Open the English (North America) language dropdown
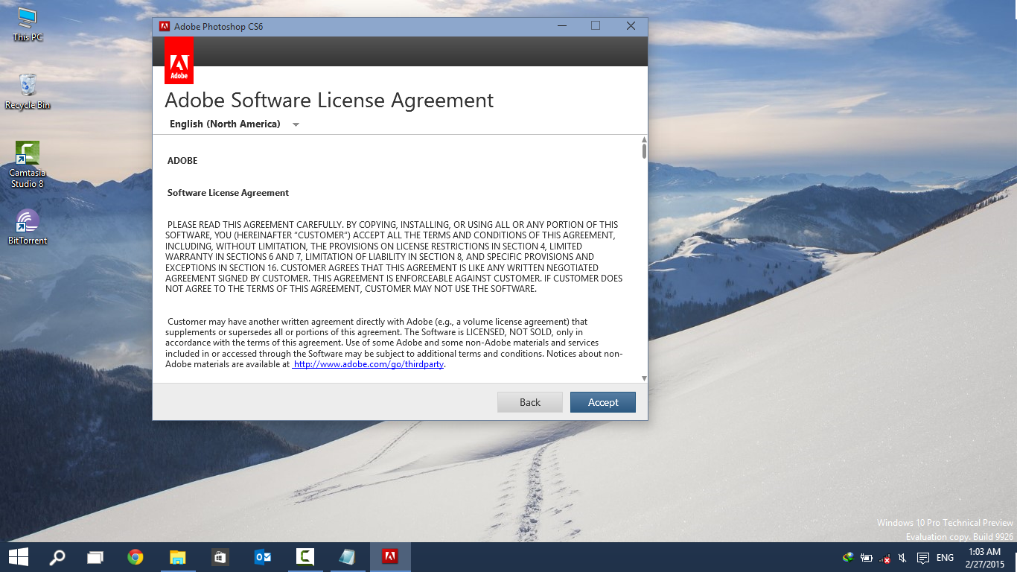Image resolution: width=1017 pixels, height=572 pixels. [235, 124]
